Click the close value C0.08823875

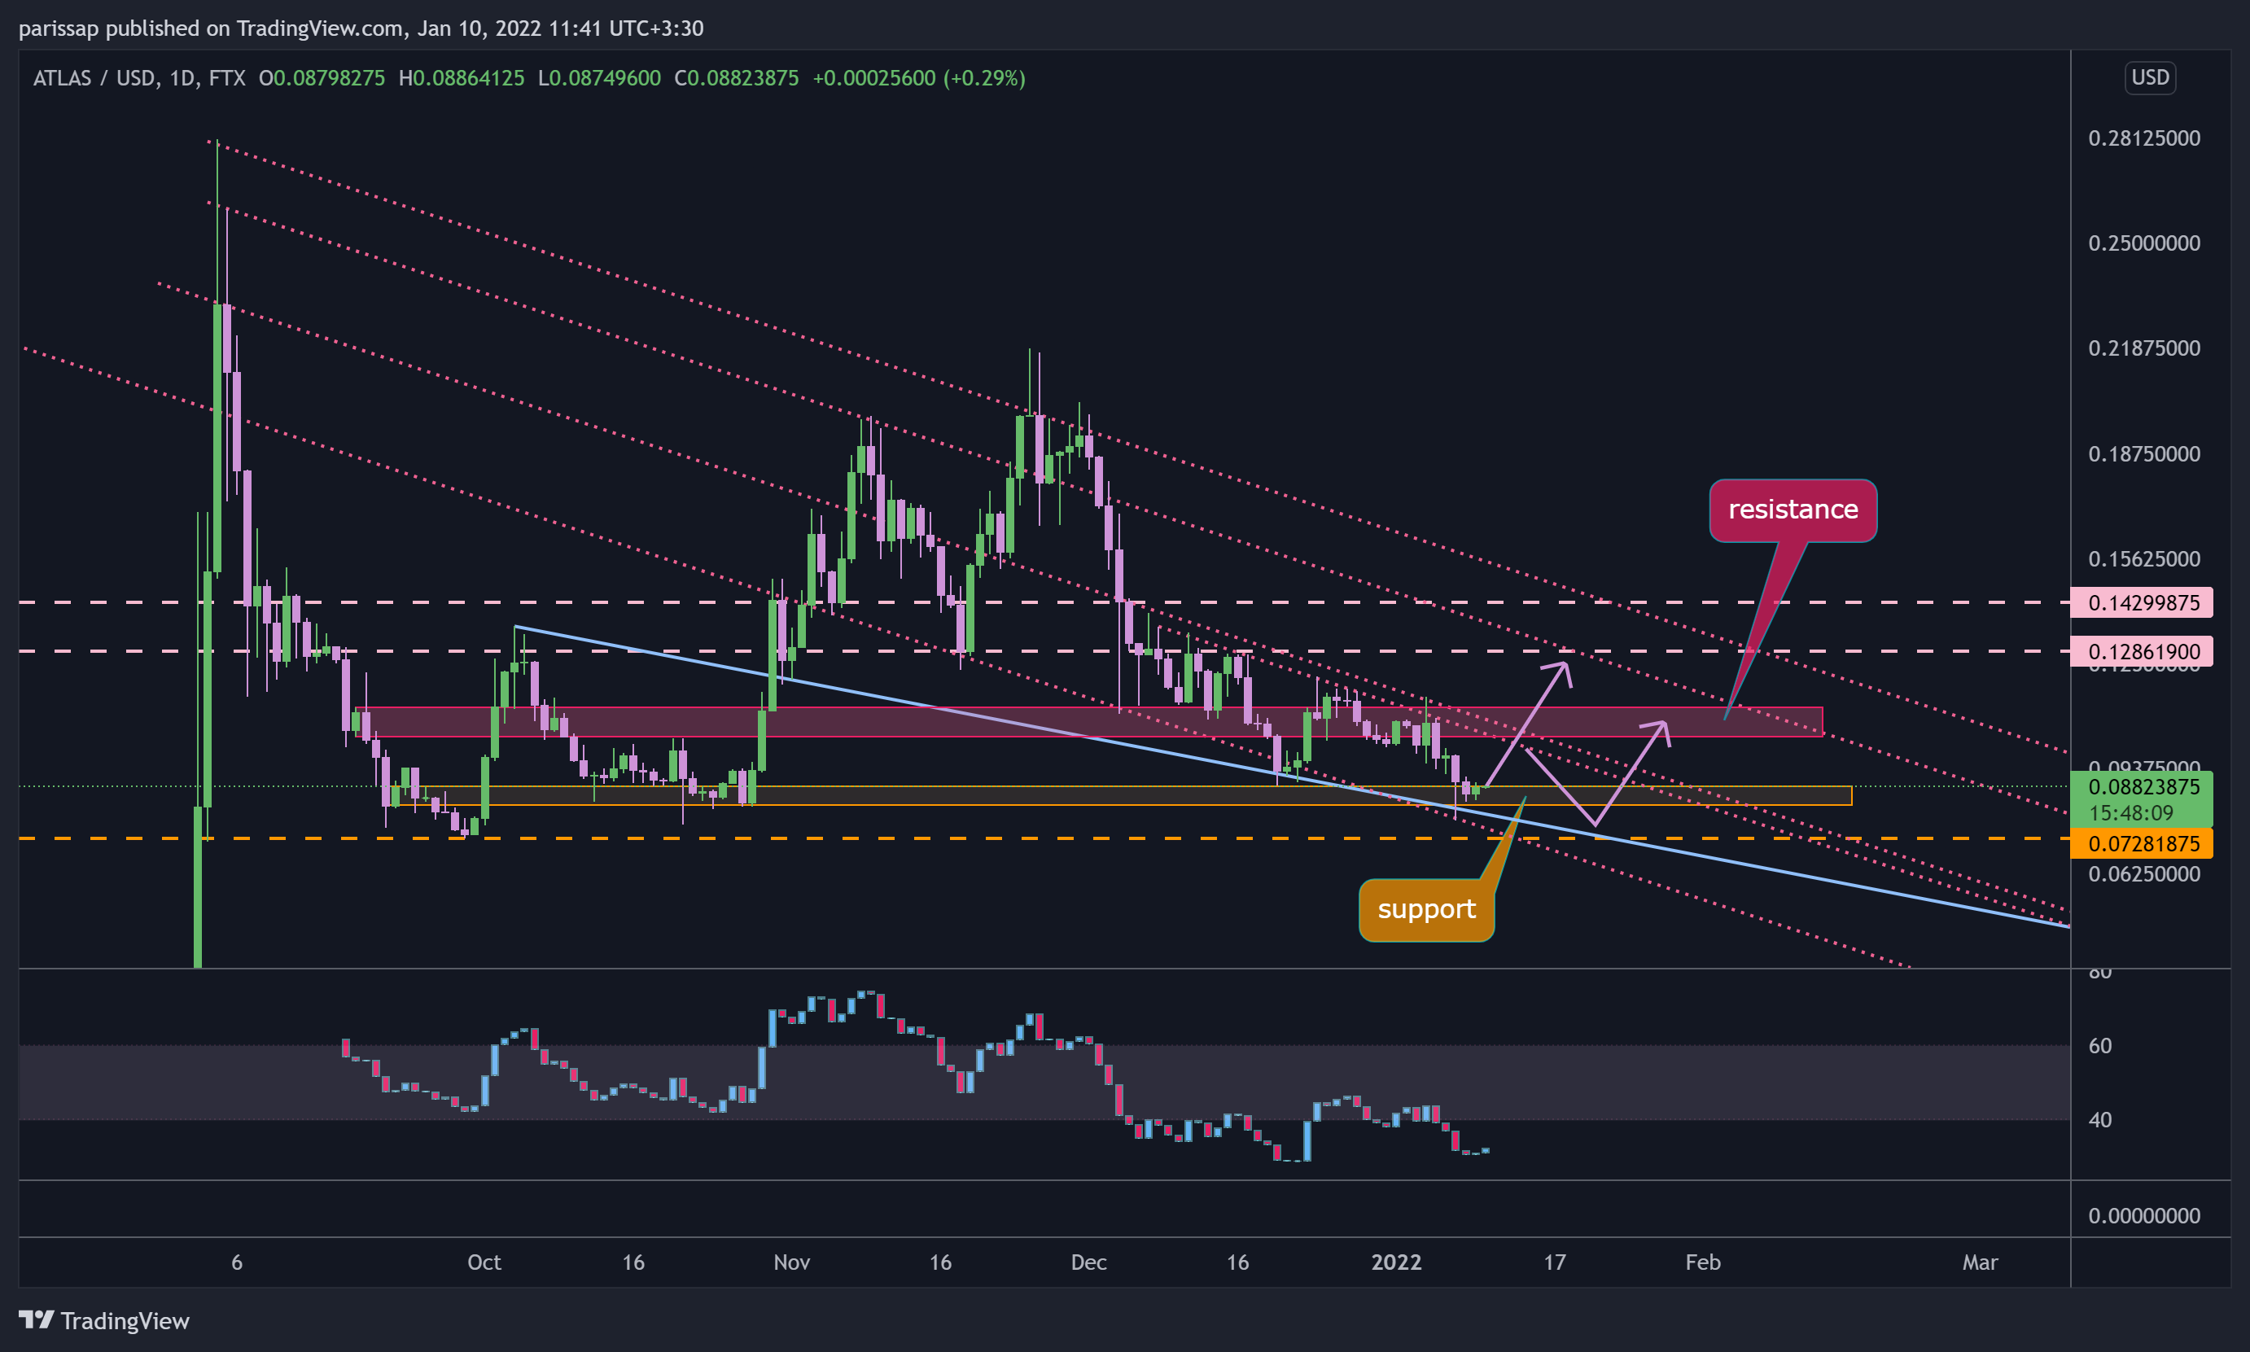pyautogui.click(x=736, y=78)
